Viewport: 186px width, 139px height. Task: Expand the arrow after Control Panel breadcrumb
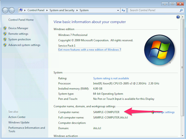[x=47, y=10]
